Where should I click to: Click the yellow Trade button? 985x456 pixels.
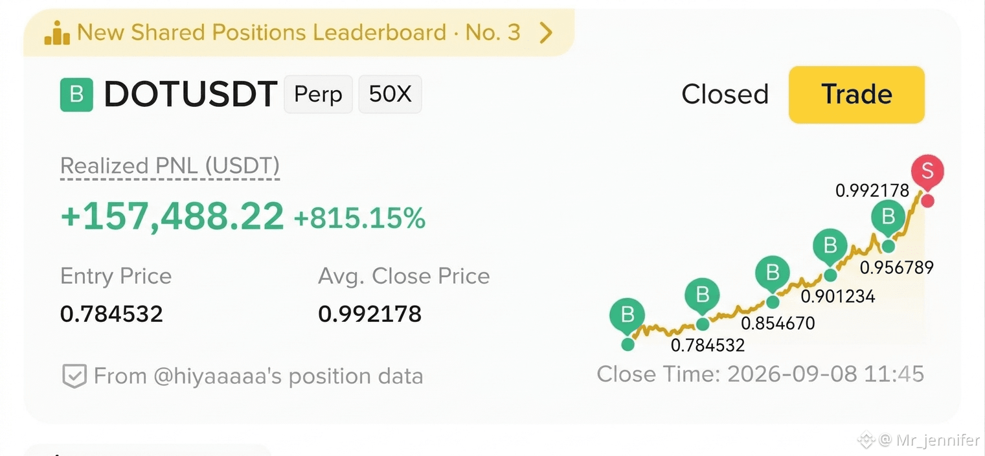[856, 95]
